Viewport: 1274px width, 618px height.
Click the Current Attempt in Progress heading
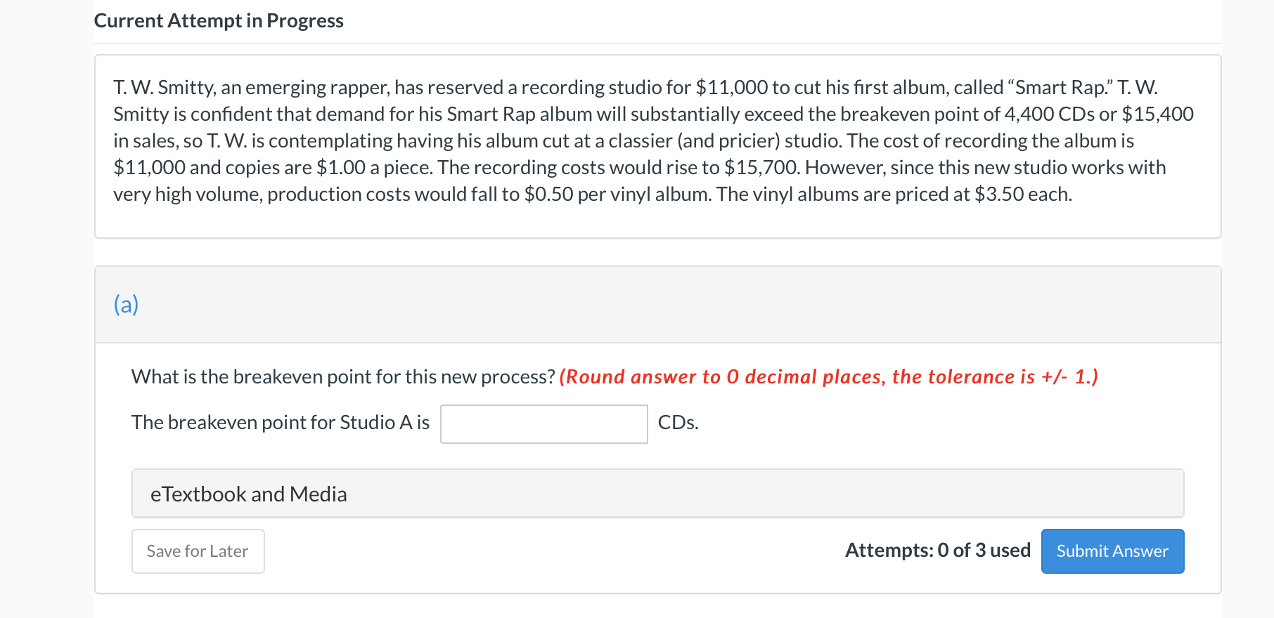pos(219,21)
